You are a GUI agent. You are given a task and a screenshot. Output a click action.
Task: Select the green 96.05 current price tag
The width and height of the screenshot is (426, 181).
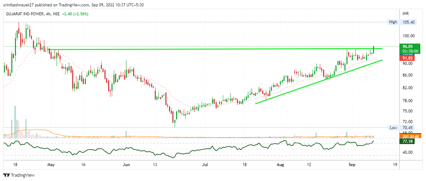408,46
